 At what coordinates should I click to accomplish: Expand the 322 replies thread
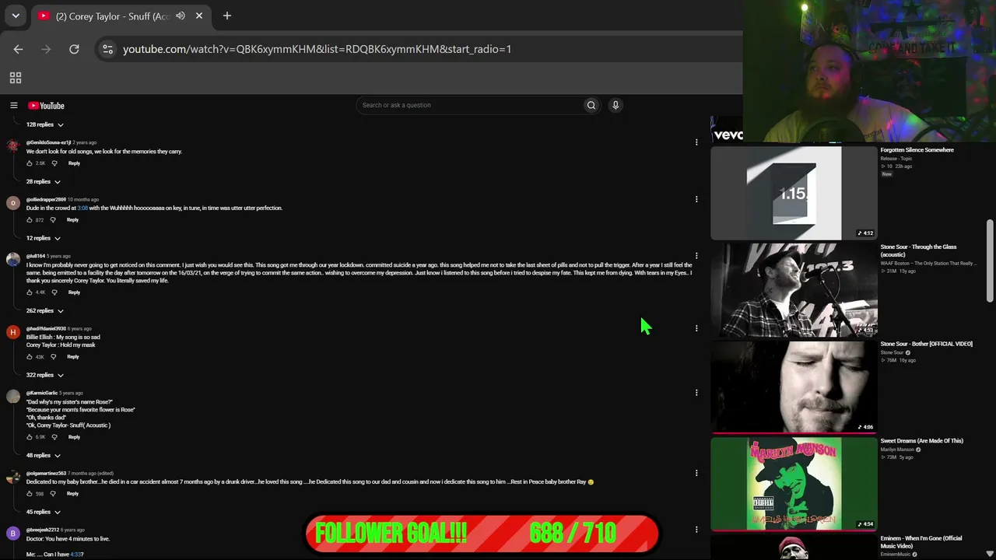[44, 376]
